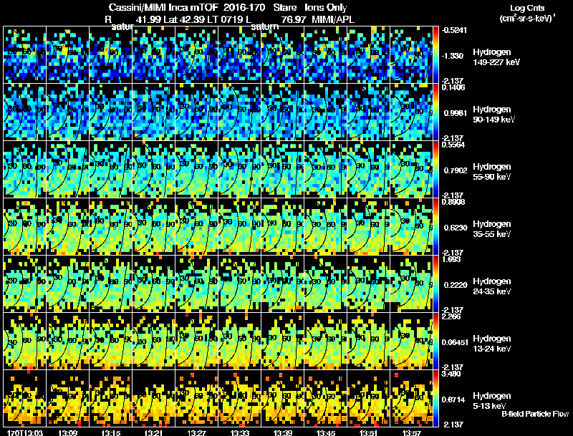Click the '170T13:03' time label
This screenshot has width=573, height=436.
click(x=25, y=432)
